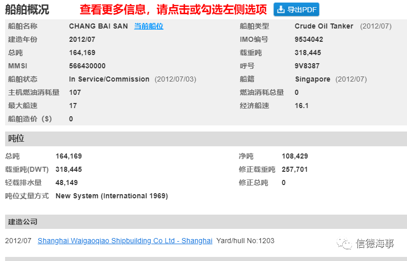
Task: Click the In Service/Commission status text
Action: (109, 79)
